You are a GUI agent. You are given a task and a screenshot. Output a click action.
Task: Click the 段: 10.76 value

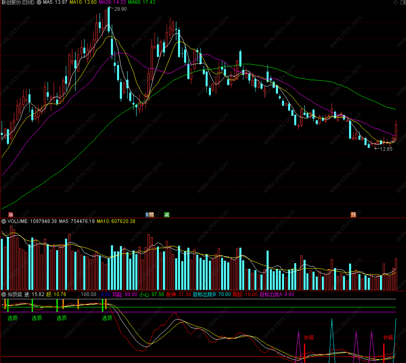click(56, 294)
